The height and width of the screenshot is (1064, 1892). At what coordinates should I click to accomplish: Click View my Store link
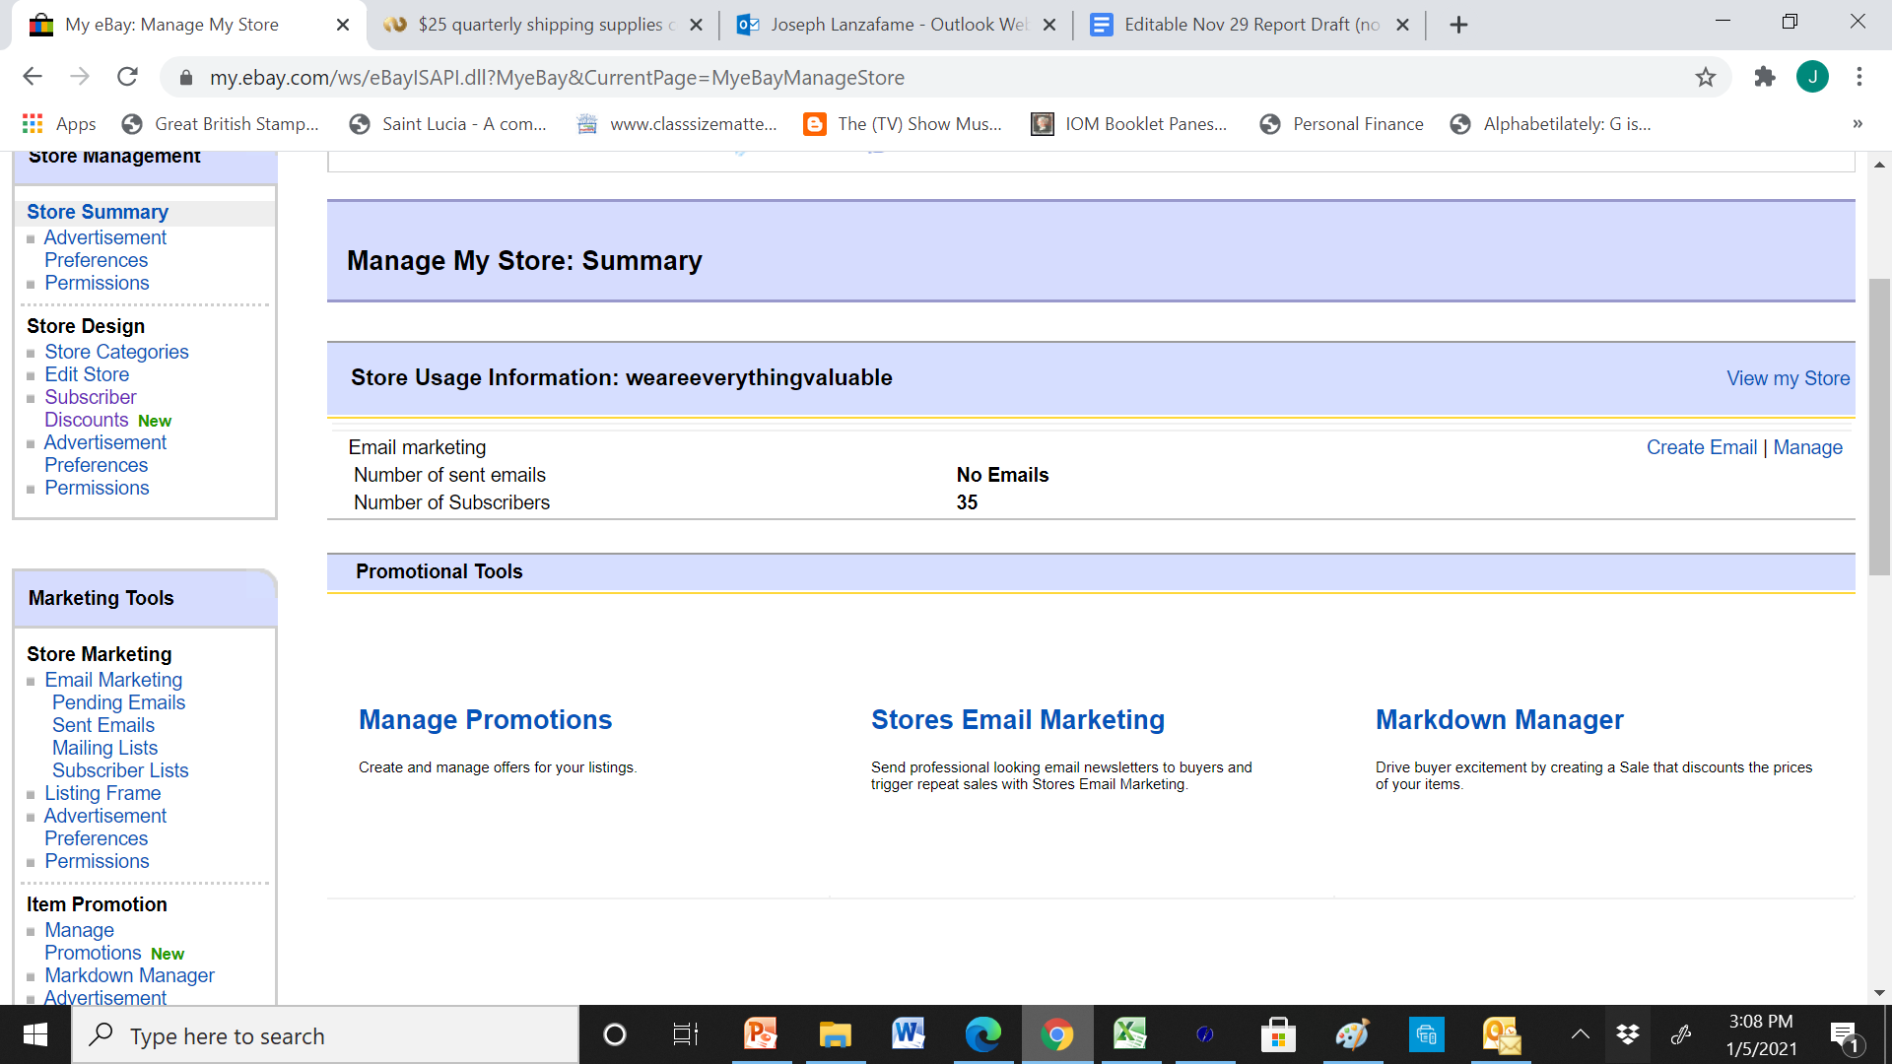point(1788,378)
